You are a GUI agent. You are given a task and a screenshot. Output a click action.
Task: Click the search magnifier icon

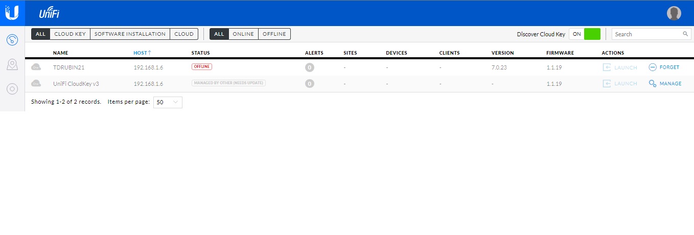click(x=685, y=34)
